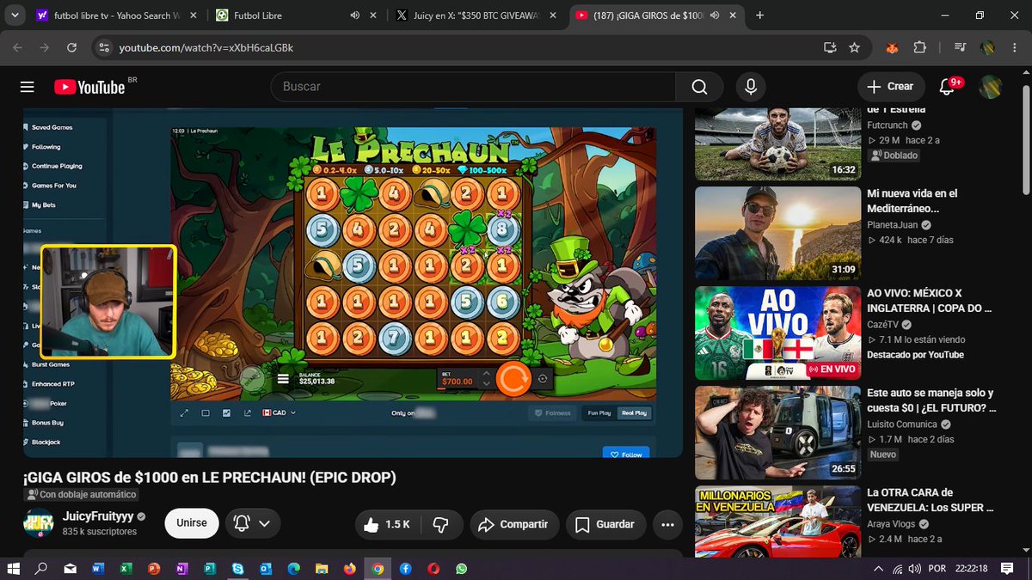Expand subscription notification bell dropdown
Viewport: 1032px width, 580px height.
253,523
